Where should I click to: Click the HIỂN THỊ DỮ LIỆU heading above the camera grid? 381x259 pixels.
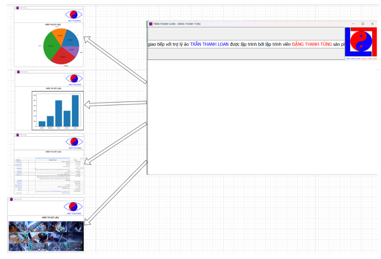click(x=50, y=217)
